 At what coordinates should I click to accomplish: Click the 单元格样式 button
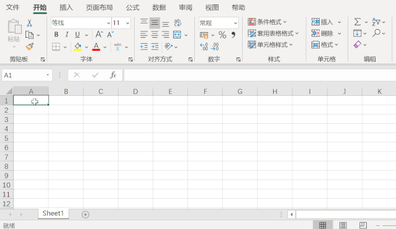[270, 45]
